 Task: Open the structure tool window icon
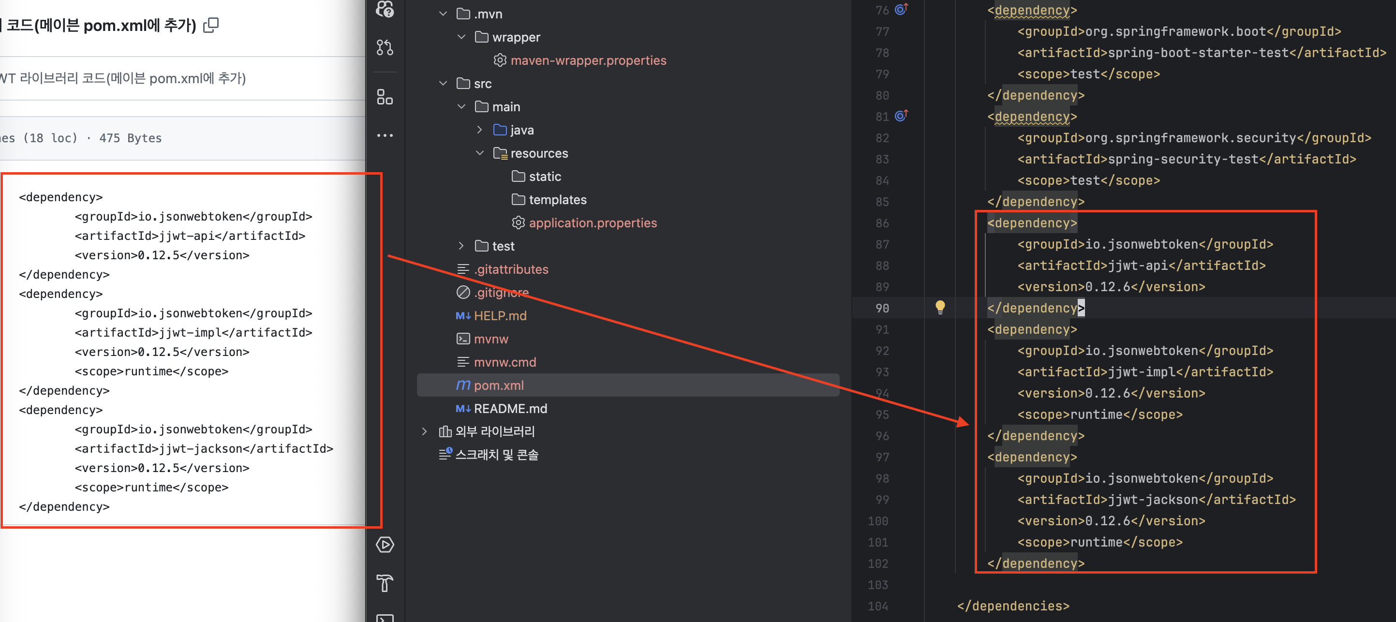click(x=385, y=97)
